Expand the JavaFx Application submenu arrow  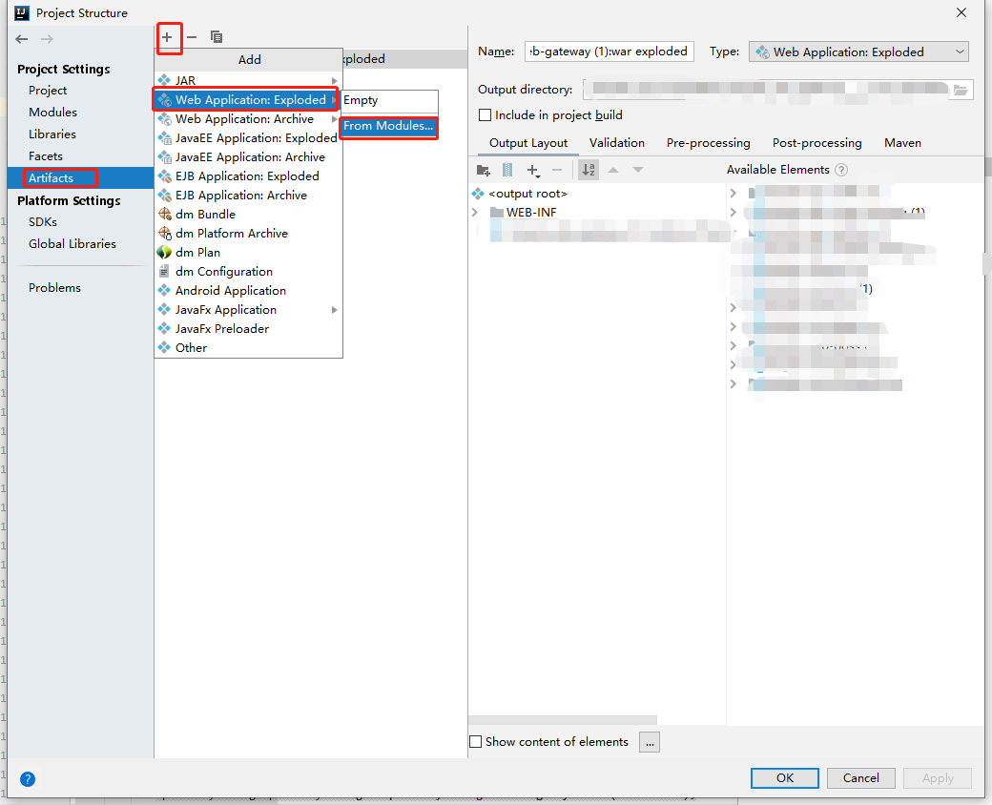[334, 309]
